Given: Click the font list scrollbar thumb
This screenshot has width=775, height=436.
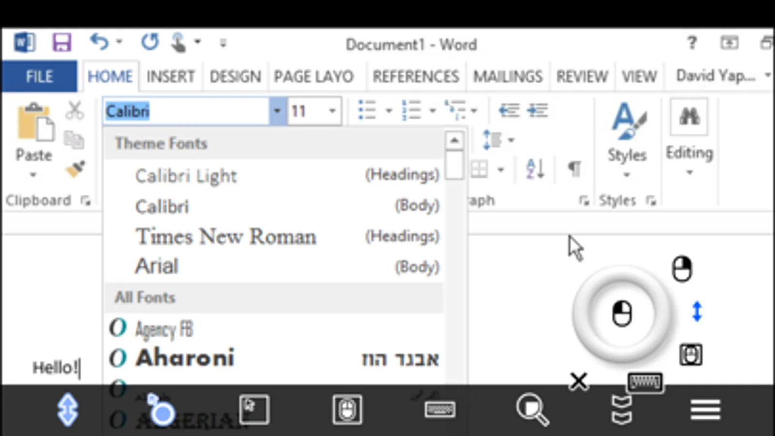Looking at the screenshot, I should click(454, 165).
